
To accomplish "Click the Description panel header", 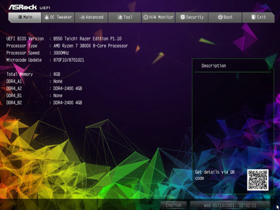I will point(214,66).
